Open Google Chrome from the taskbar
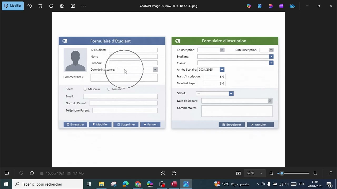 [x=138, y=184]
